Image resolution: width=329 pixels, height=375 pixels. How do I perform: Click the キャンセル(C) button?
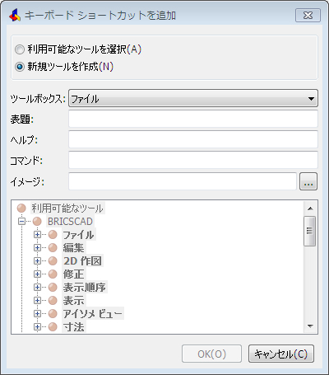[281, 354]
